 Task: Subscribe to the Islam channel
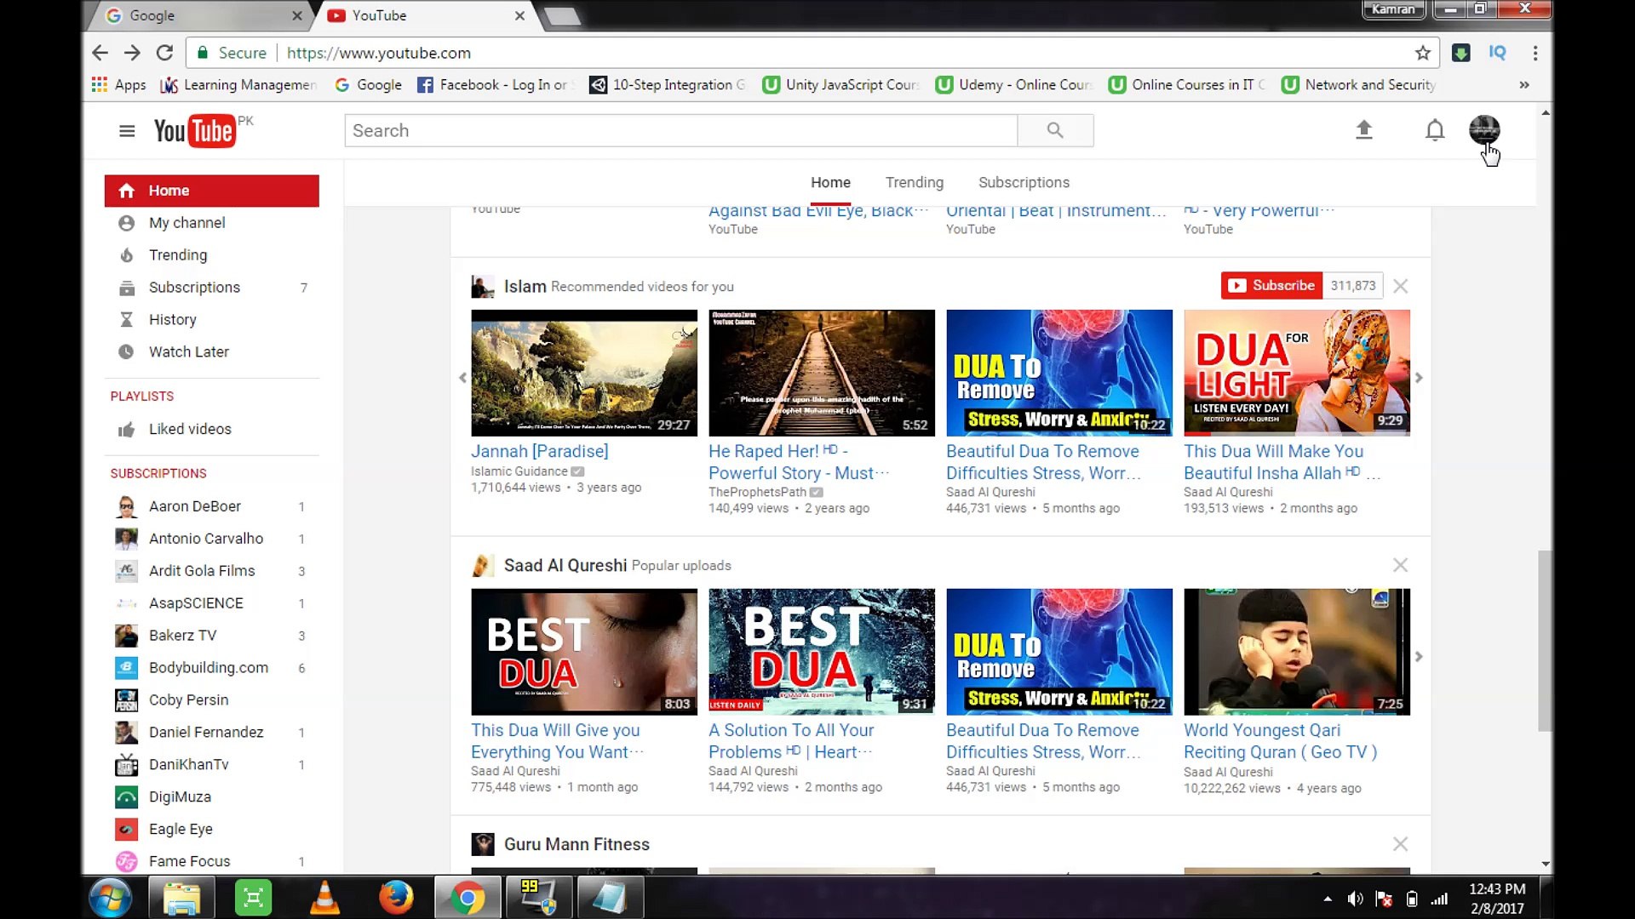(1271, 286)
